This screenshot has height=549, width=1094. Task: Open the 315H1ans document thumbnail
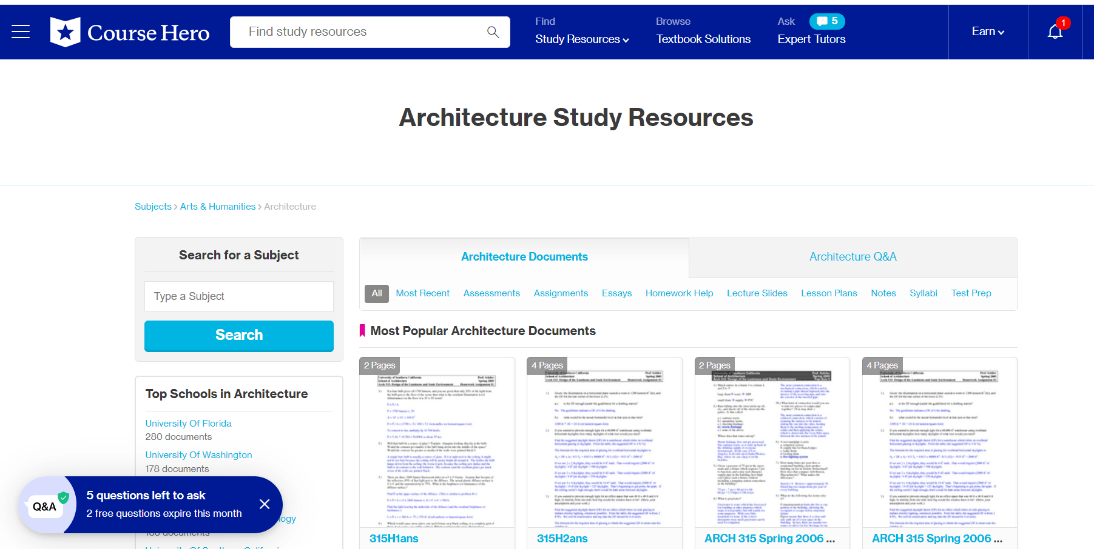[x=437, y=442]
